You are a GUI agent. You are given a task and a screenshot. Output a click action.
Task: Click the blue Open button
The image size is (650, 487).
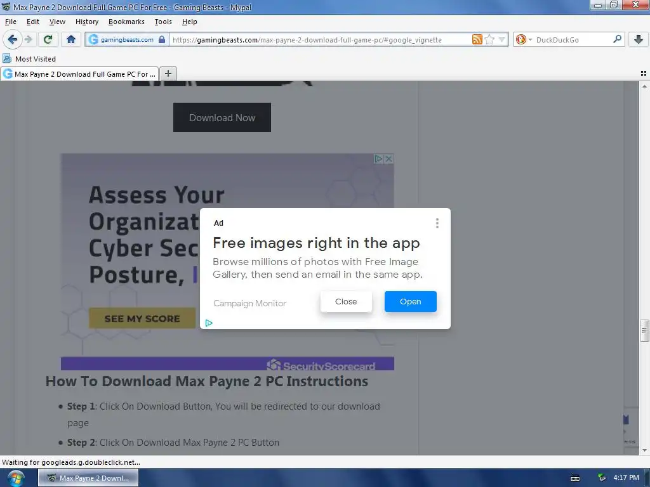click(x=411, y=301)
